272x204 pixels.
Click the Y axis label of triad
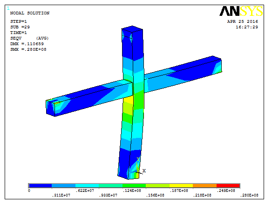pyautogui.click(x=138, y=159)
